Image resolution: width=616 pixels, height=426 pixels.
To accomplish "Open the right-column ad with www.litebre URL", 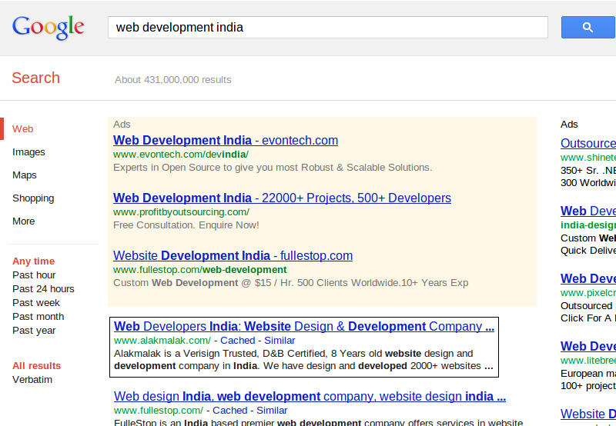I will 588,346.
